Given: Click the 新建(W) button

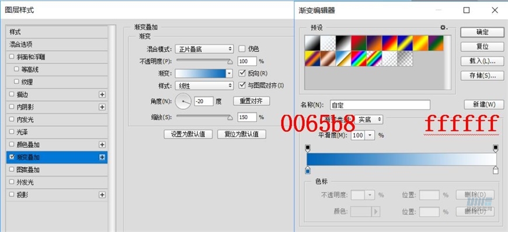Looking at the screenshot, I should (484, 105).
